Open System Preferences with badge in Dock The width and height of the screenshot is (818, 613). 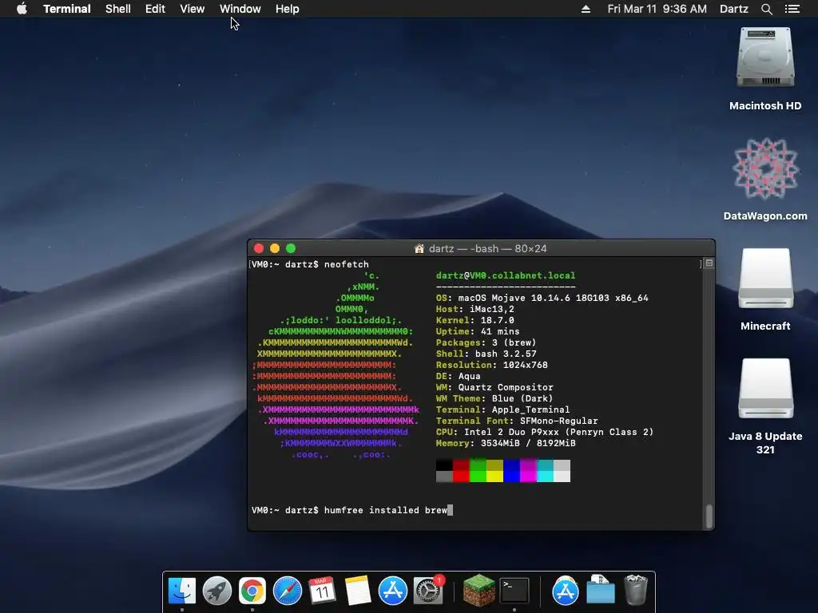pyautogui.click(x=428, y=591)
